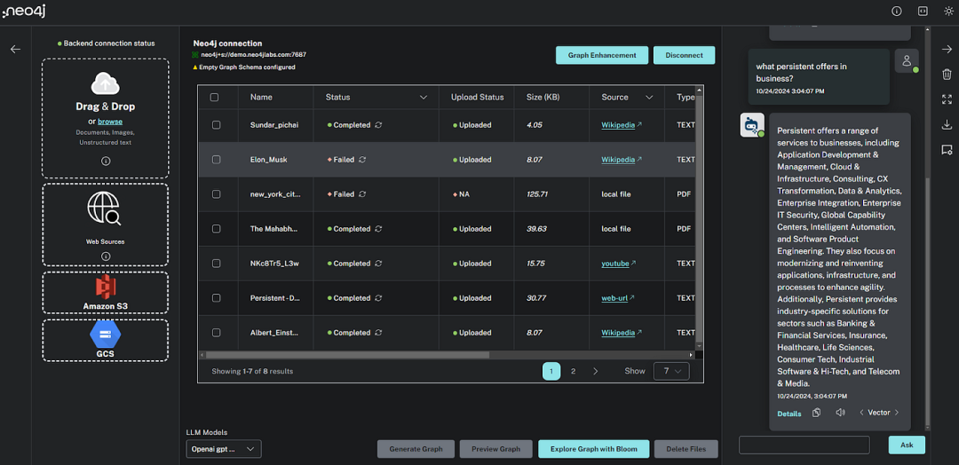Toggle the light theme sun icon

click(x=947, y=11)
